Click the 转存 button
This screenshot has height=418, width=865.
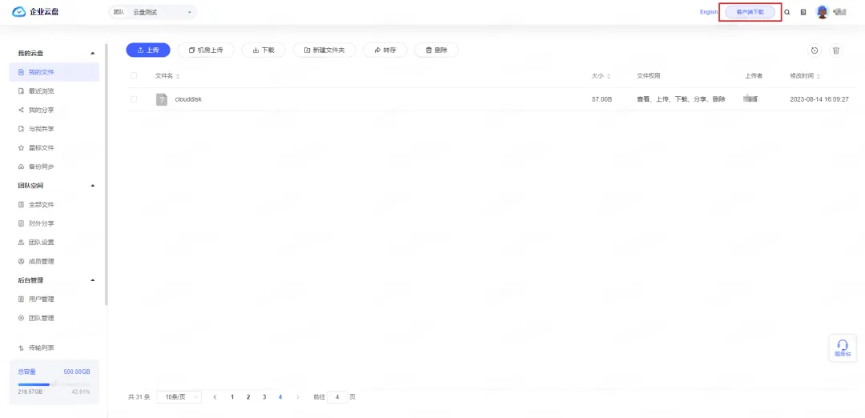click(385, 50)
